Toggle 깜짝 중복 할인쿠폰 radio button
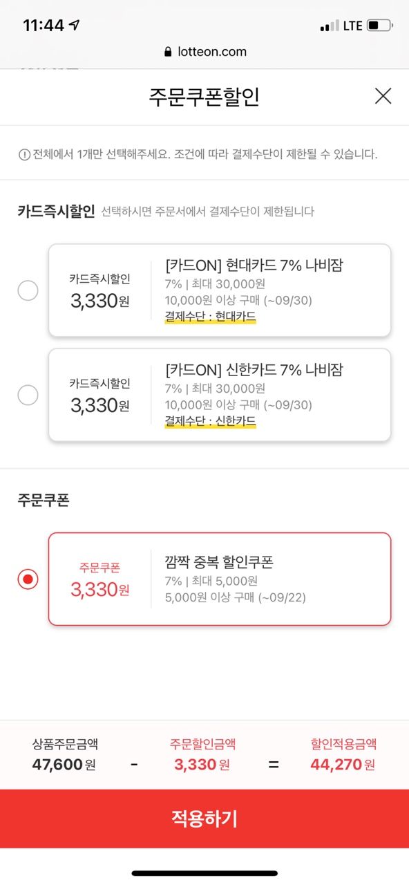Screen dimensions: 409x885 [x=28, y=579]
